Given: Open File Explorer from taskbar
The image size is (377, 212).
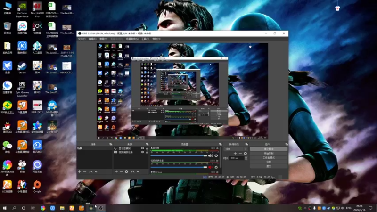Looking at the screenshot, I should (x=62, y=208).
